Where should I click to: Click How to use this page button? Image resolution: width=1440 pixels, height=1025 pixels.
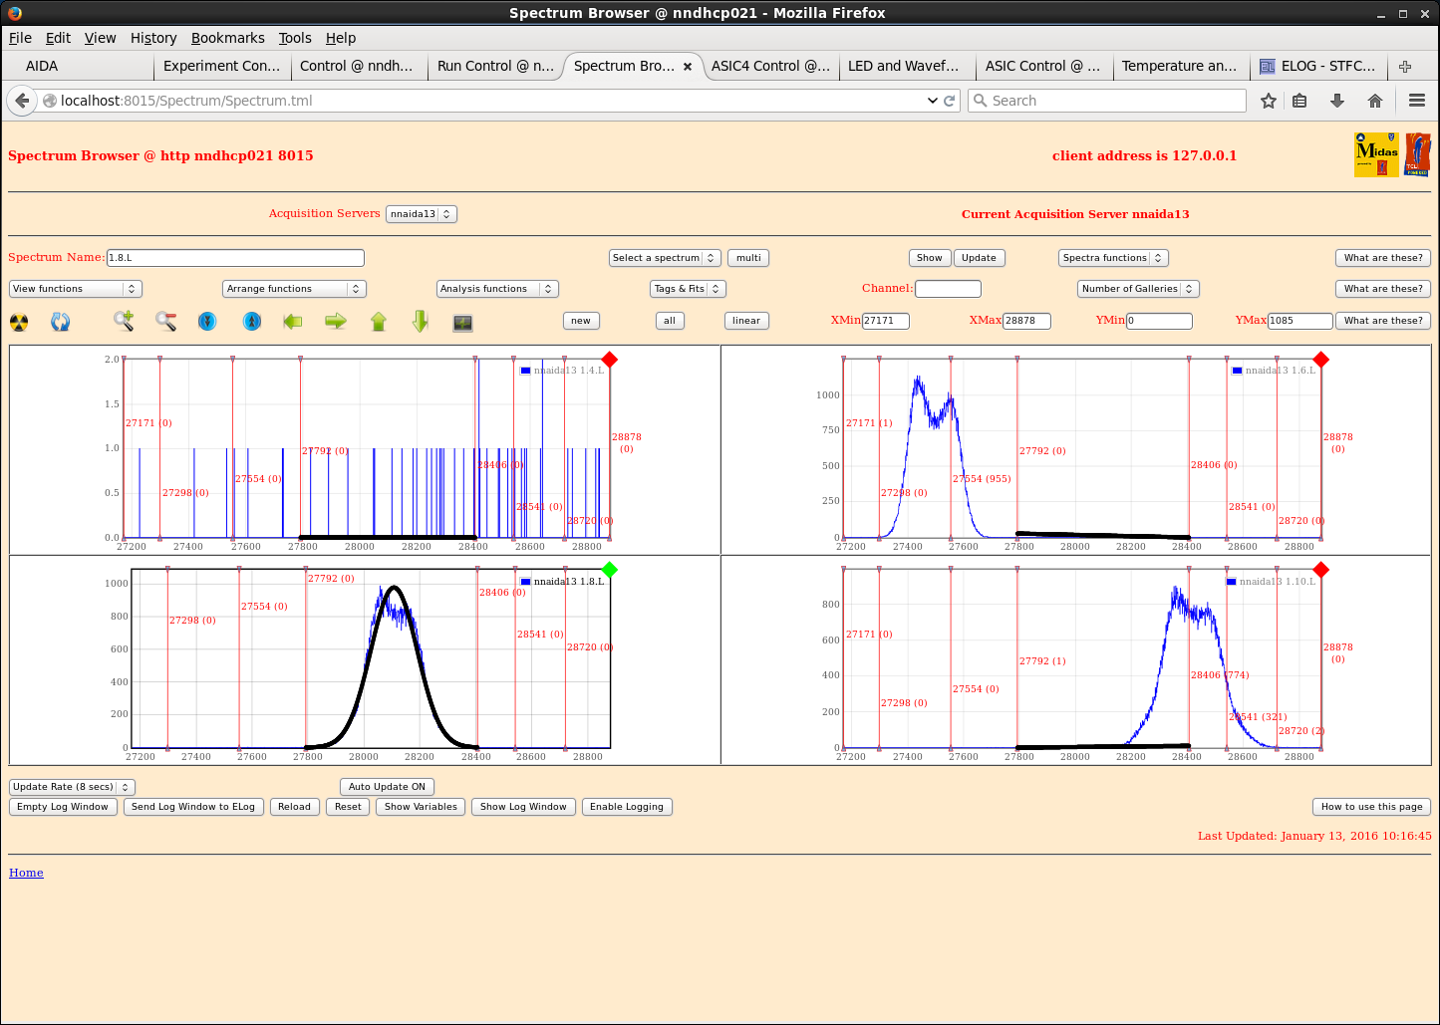(x=1372, y=807)
